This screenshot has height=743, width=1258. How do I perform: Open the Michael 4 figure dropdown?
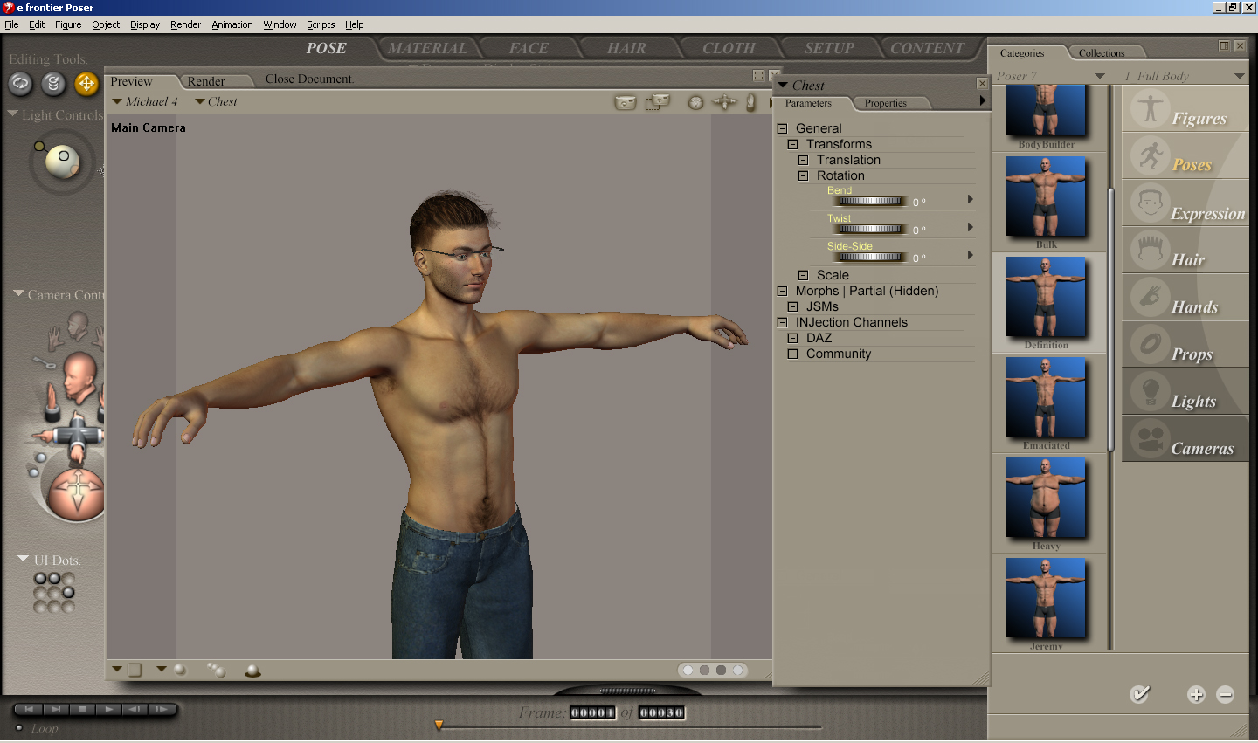(x=145, y=102)
